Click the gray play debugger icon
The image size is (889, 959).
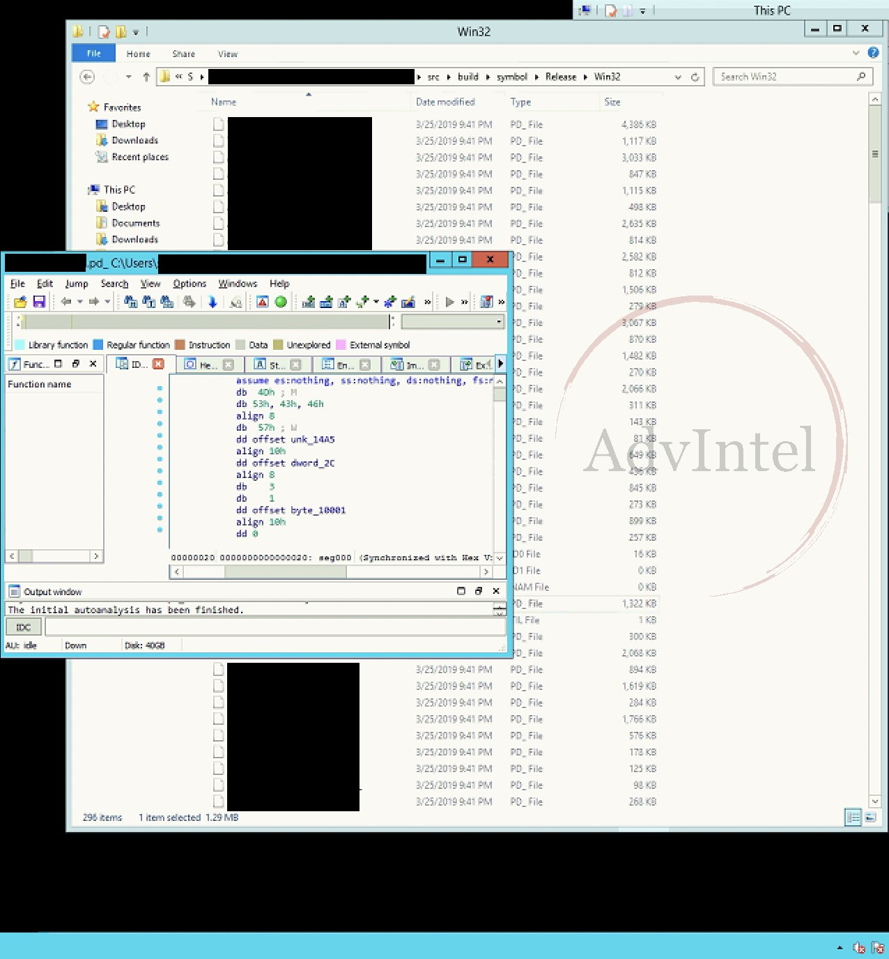(449, 302)
